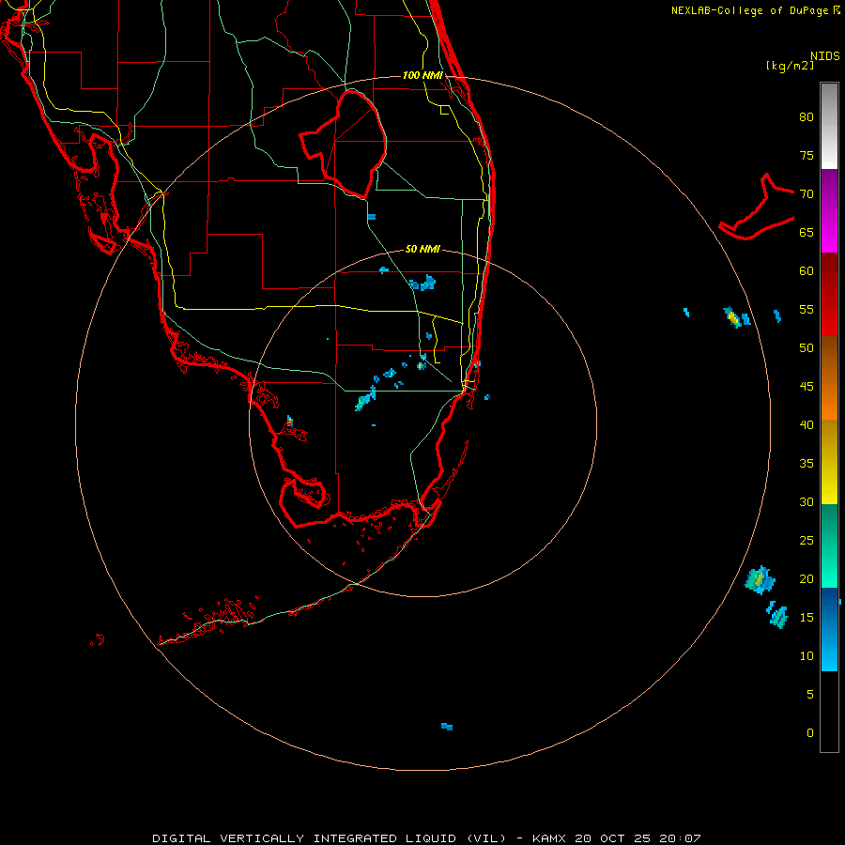The image size is (845, 845).
Task: Pick the dark maroon segment of the color bar
Action: [829, 274]
